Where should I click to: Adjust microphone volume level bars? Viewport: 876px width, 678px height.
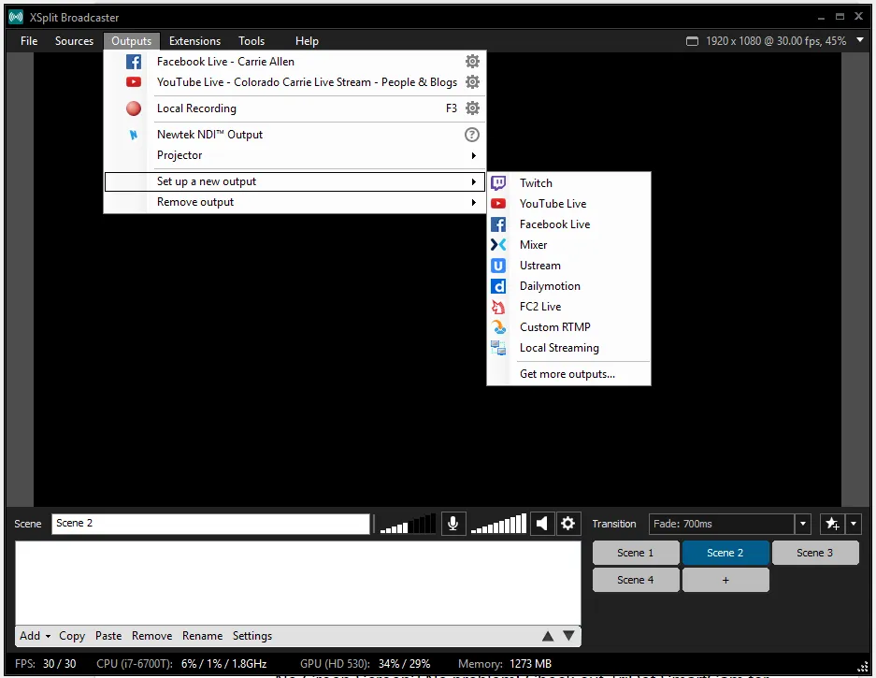408,524
